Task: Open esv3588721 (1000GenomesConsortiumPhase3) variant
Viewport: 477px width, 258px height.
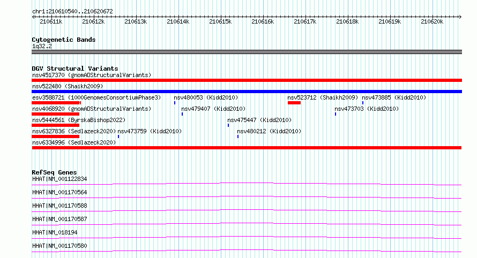Action: tap(96, 97)
